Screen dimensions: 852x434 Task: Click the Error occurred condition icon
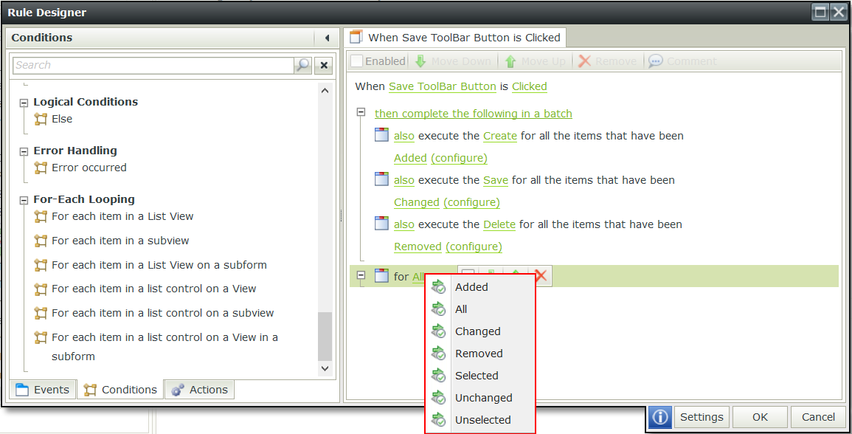pyautogui.click(x=41, y=168)
